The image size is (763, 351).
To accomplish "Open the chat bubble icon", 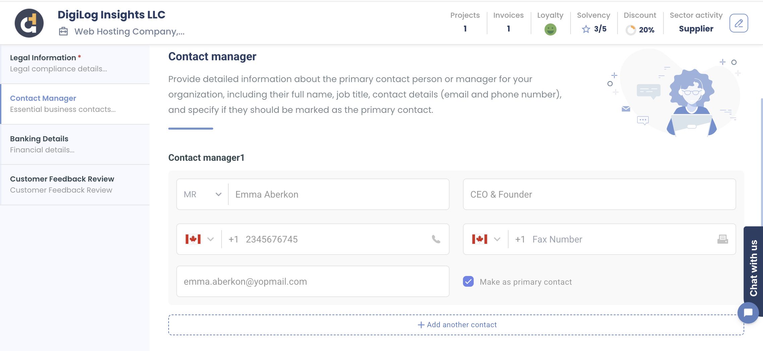I will tap(748, 312).
